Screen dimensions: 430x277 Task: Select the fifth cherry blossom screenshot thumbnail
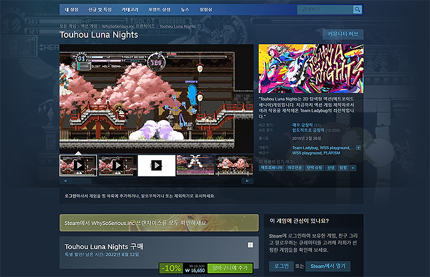(235, 165)
